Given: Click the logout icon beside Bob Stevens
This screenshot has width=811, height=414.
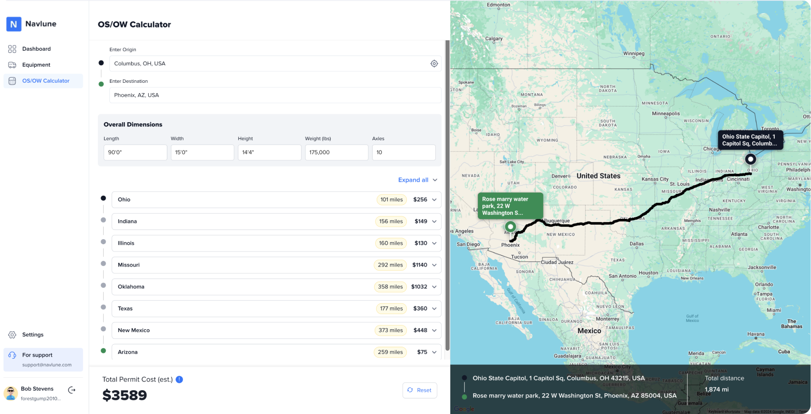Looking at the screenshot, I should point(72,390).
